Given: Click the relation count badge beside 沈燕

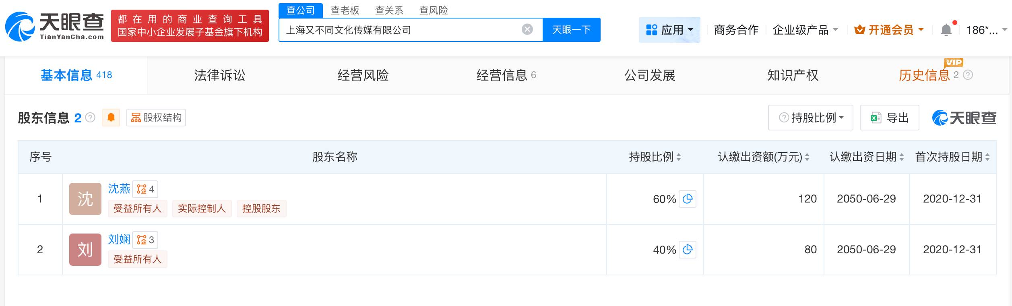Looking at the screenshot, I should tap(145, 189).
